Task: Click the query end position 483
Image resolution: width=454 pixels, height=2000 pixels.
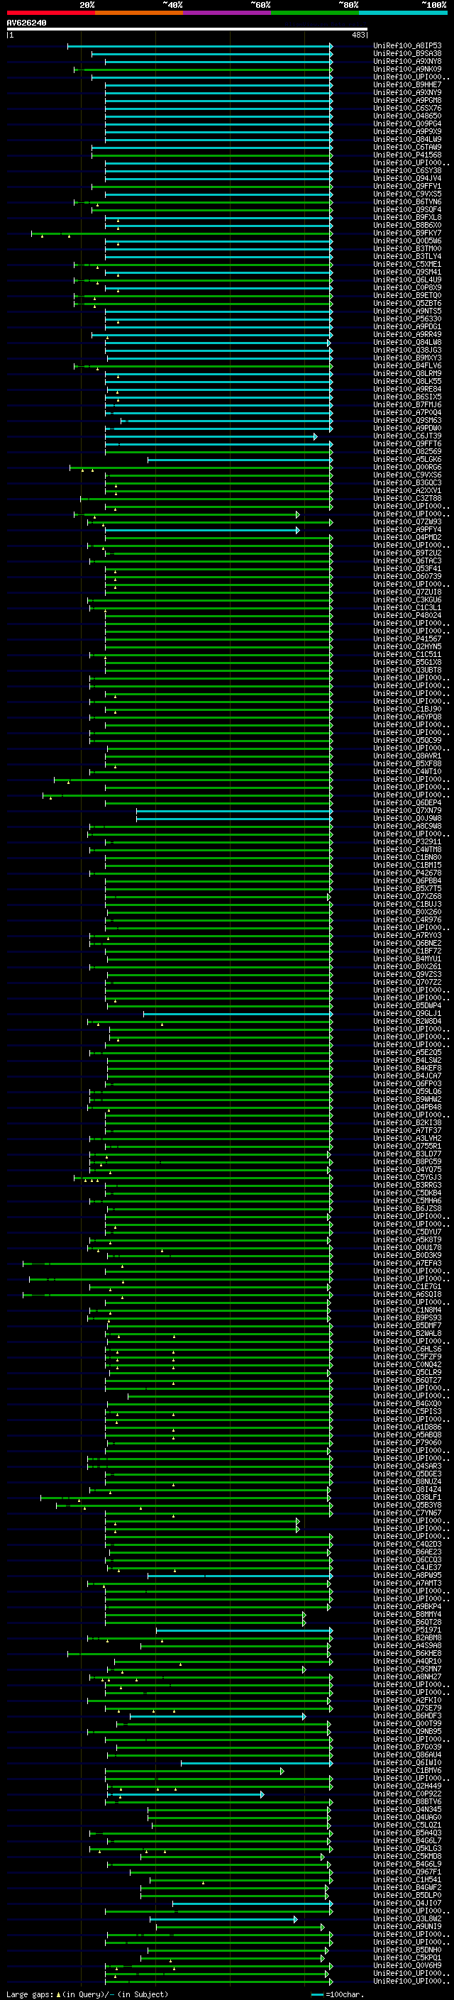Action: click(x=358, y=35)
